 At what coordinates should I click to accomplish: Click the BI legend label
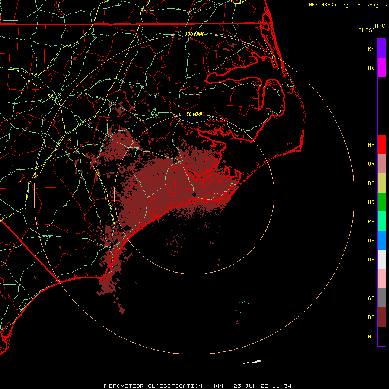371,317
